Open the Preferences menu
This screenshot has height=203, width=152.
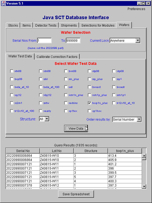click(x=136, y=9)
